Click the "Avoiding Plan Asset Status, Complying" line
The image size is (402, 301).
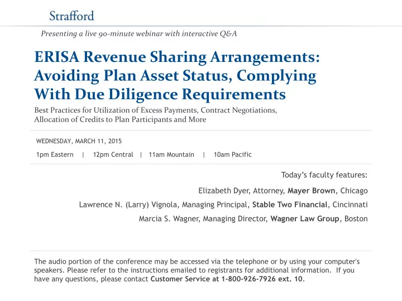point(175,76)
